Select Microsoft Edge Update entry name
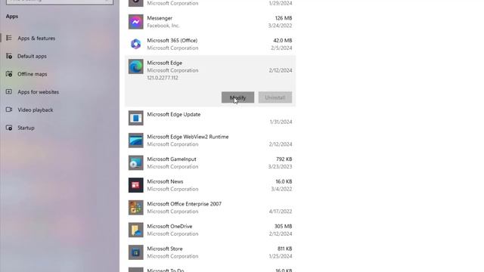The image size is (484, 272). (174, 114)
